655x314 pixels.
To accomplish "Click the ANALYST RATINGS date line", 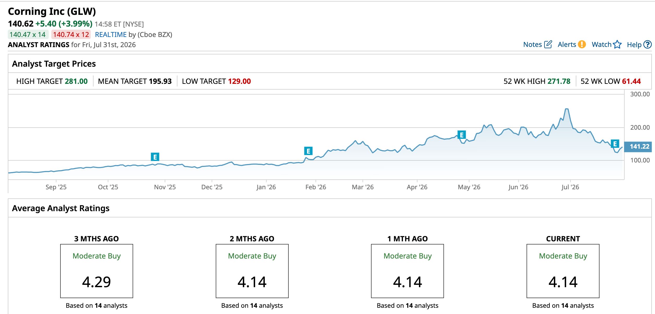I will point(72,45).
